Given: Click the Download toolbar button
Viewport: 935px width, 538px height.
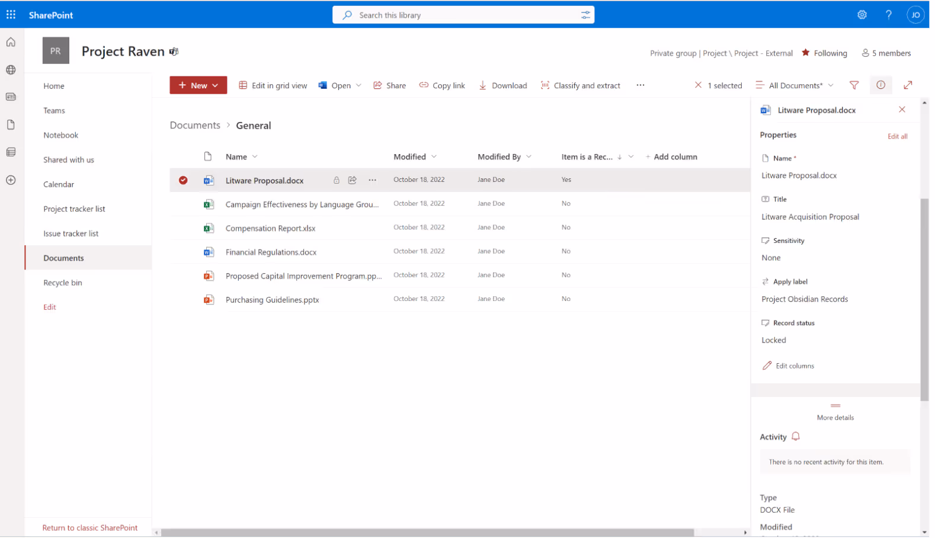Looking at the screenshot, I should tap(502, 85).
